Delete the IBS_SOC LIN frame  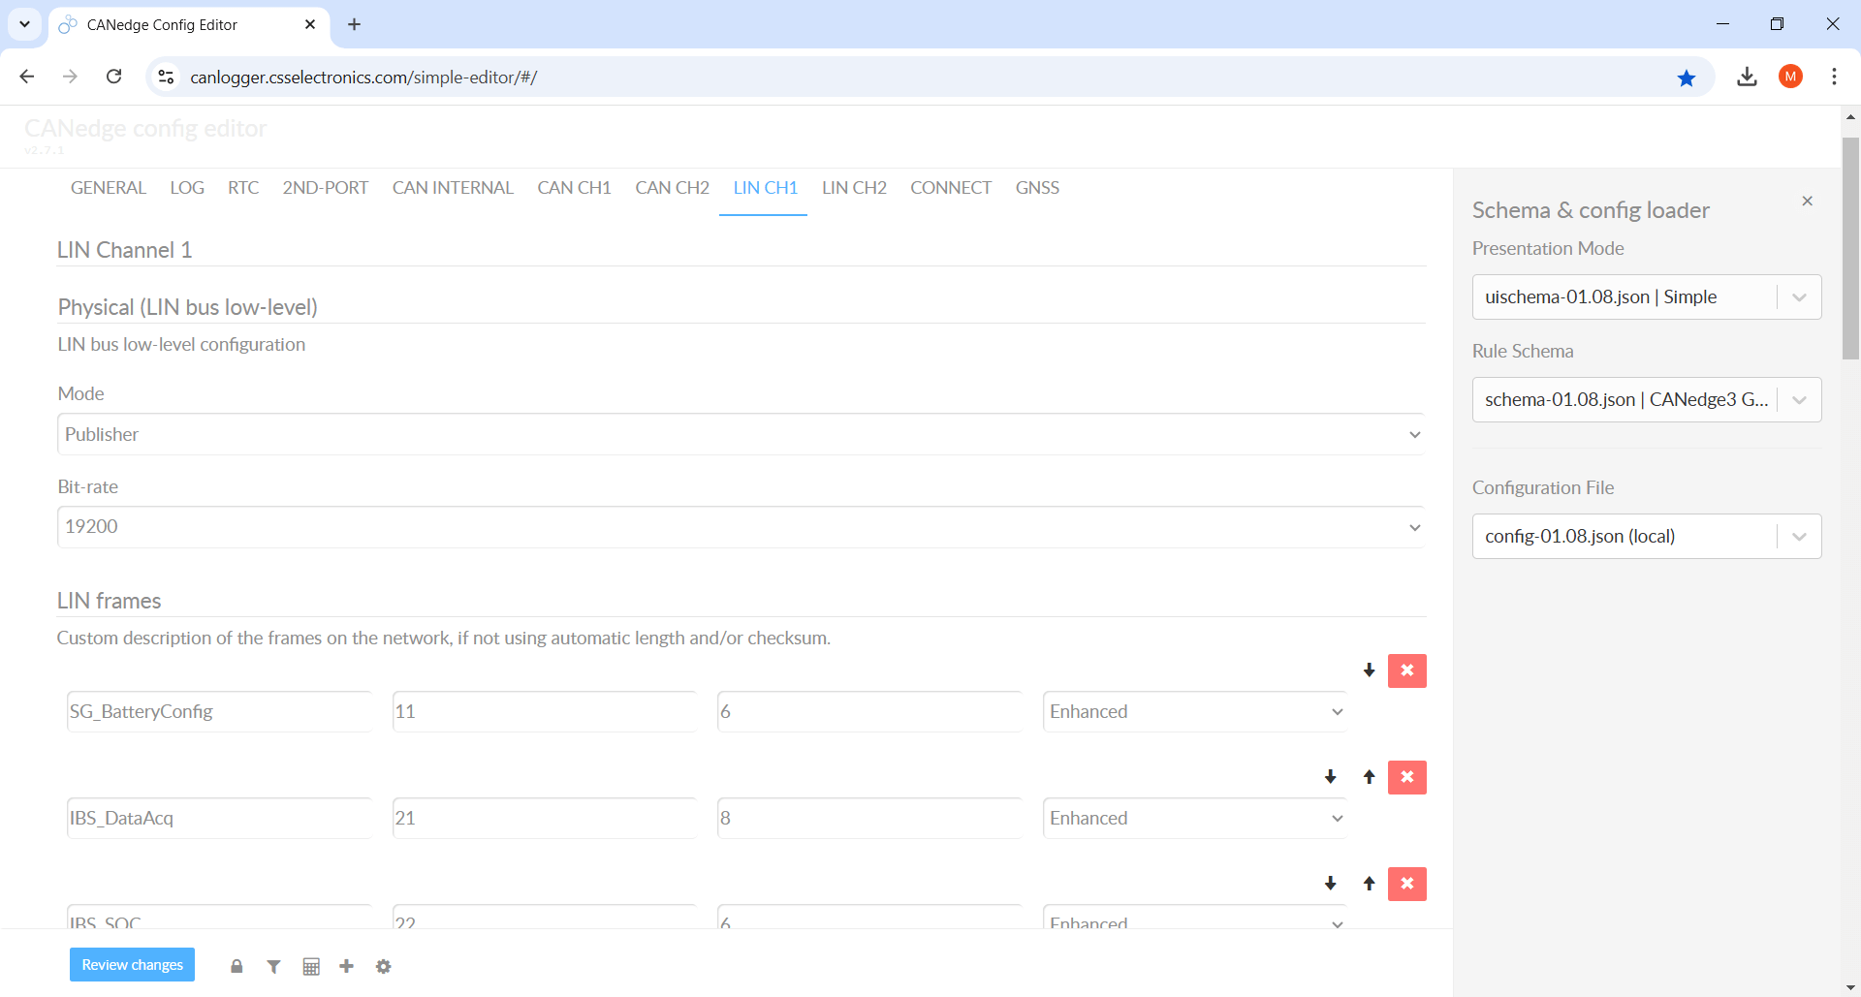click(1406, 884)
